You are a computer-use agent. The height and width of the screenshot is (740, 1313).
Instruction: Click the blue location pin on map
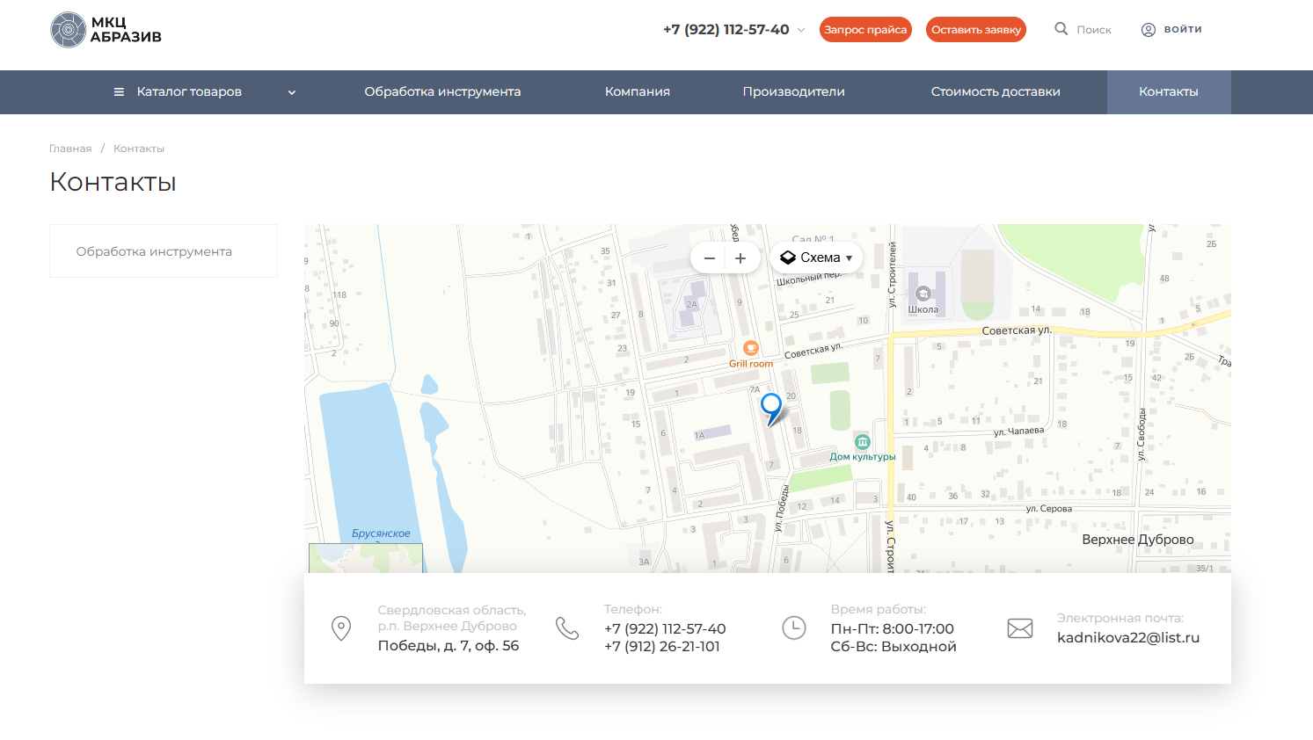(x=771, y=407)
